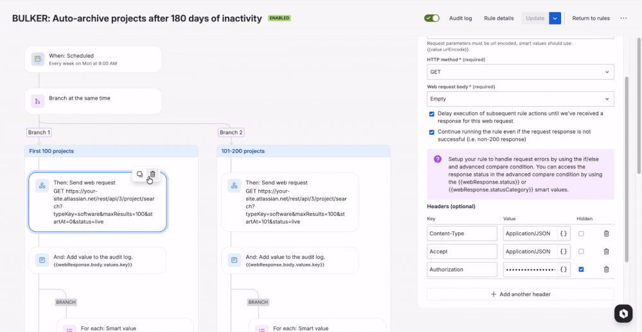Open Rule details
Image resolution: width=642 pixels, height=332 pixels.
point(499,18)
